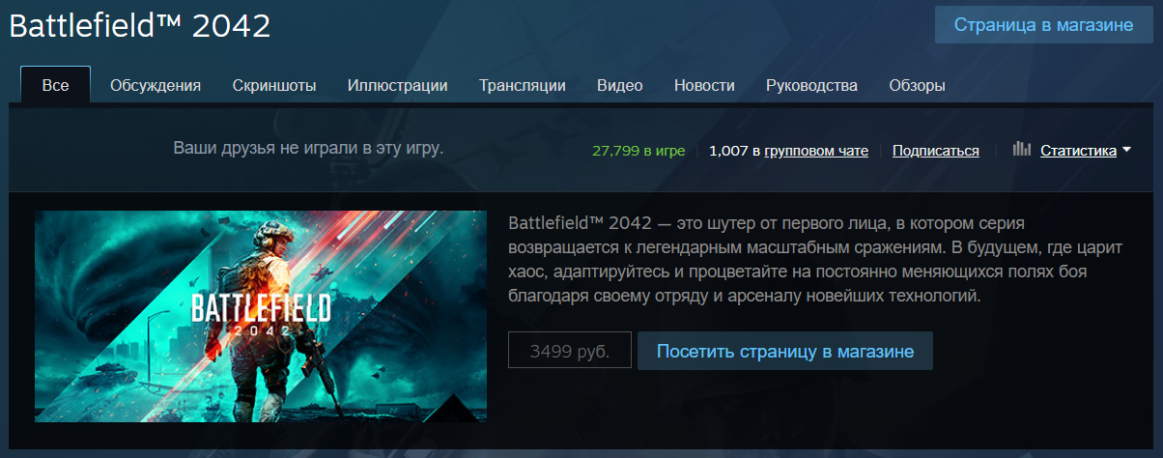Open the Скриншоты tab
Image resolution: width=1163 pixels, height=458 pixels.
pyautogui.click(x=274, y=85)
